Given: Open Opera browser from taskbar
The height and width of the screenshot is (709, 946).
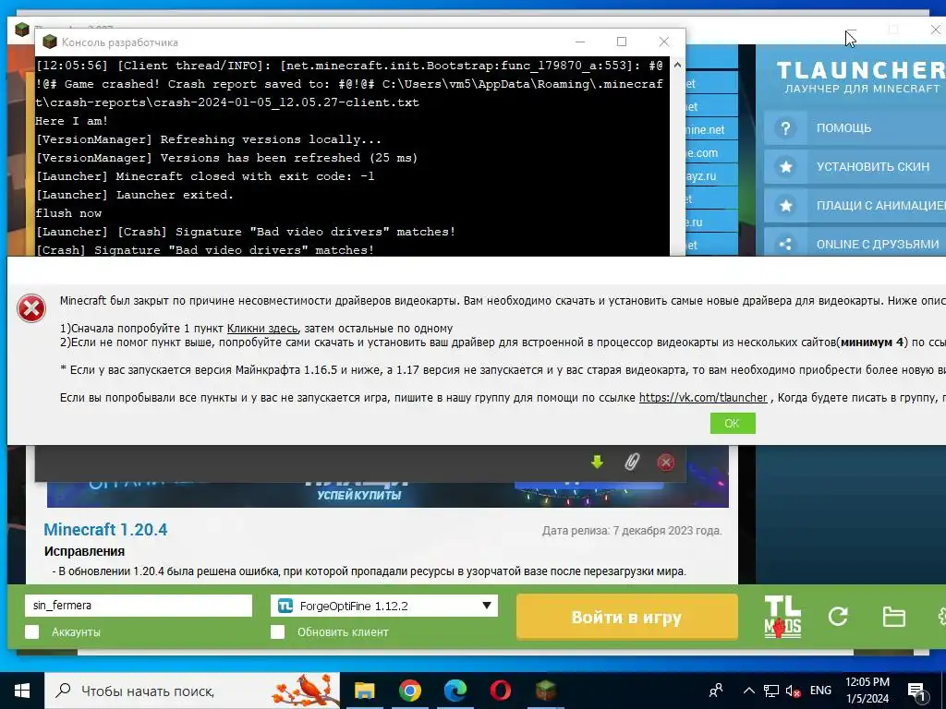Looking at the screenshot, I should (501, 691).
